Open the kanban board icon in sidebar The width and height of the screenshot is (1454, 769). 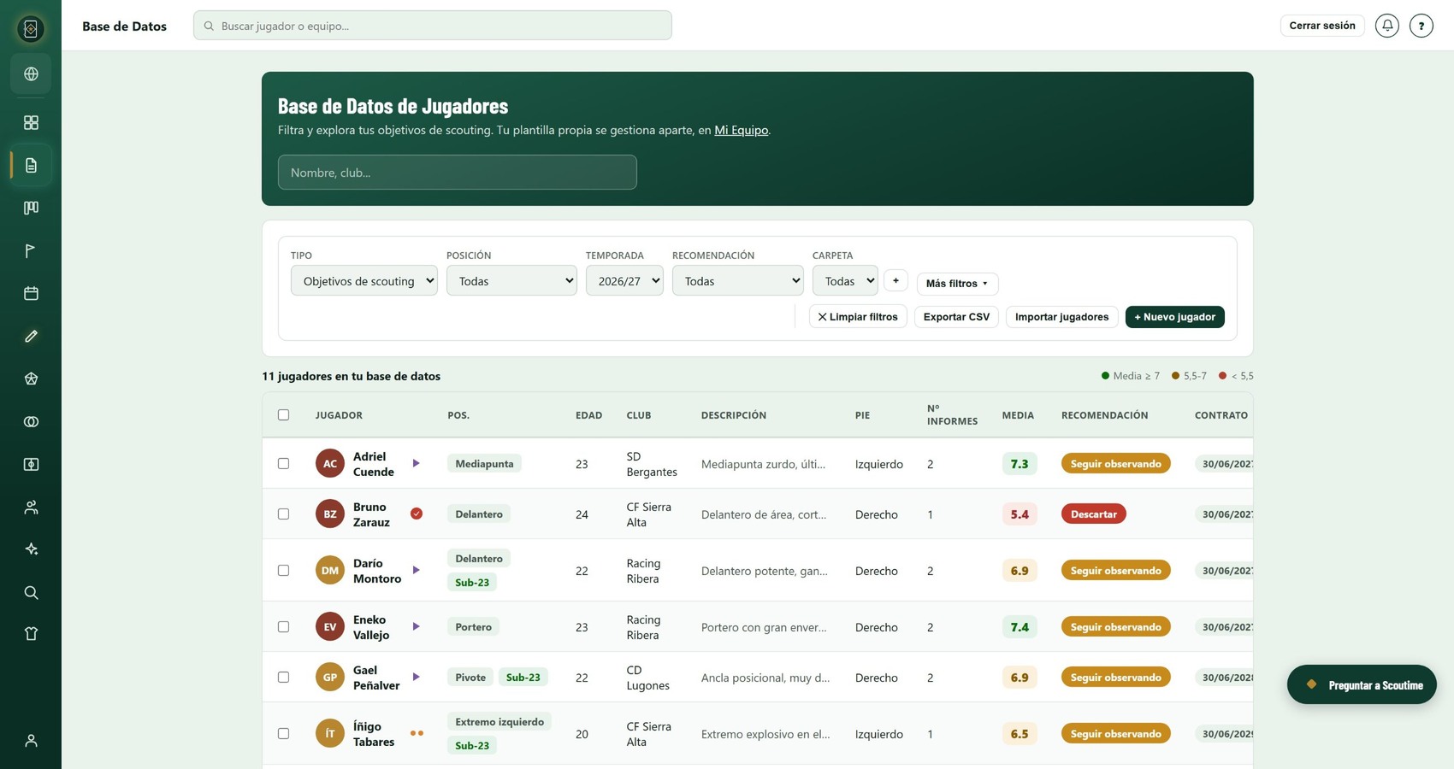coord(31,208)
